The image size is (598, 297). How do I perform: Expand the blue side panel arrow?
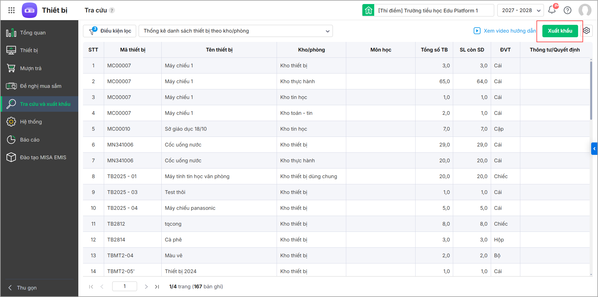(x=594, y=149)
